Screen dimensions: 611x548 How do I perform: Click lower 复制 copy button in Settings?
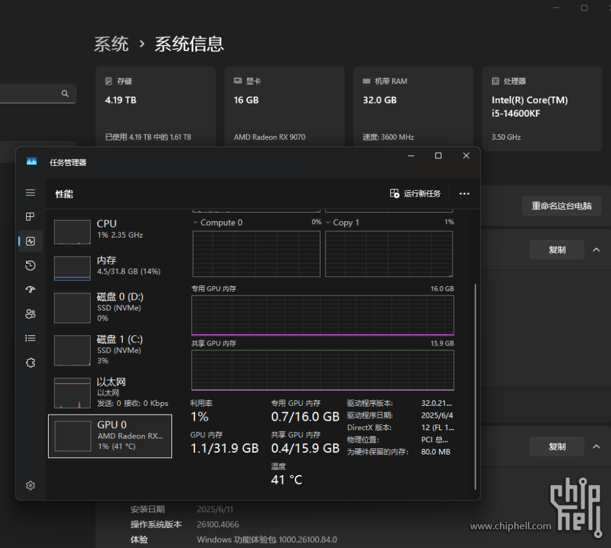557,446
